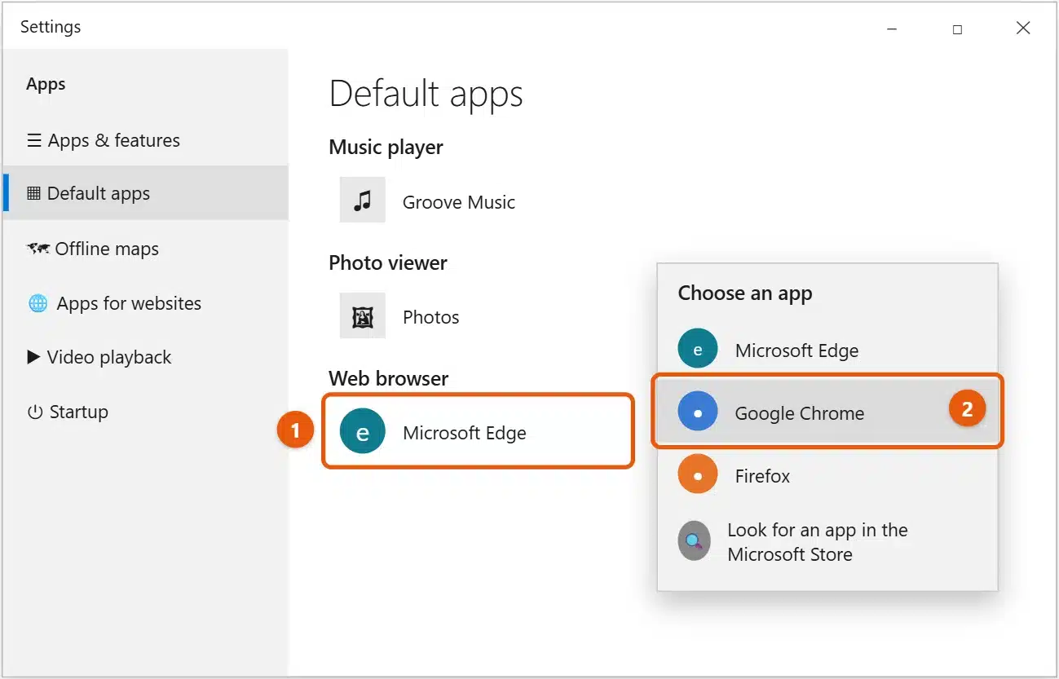This screenshot has width=1059, height=679.
Task: Click the Photo viewer section label
Action: coord(388,262)
